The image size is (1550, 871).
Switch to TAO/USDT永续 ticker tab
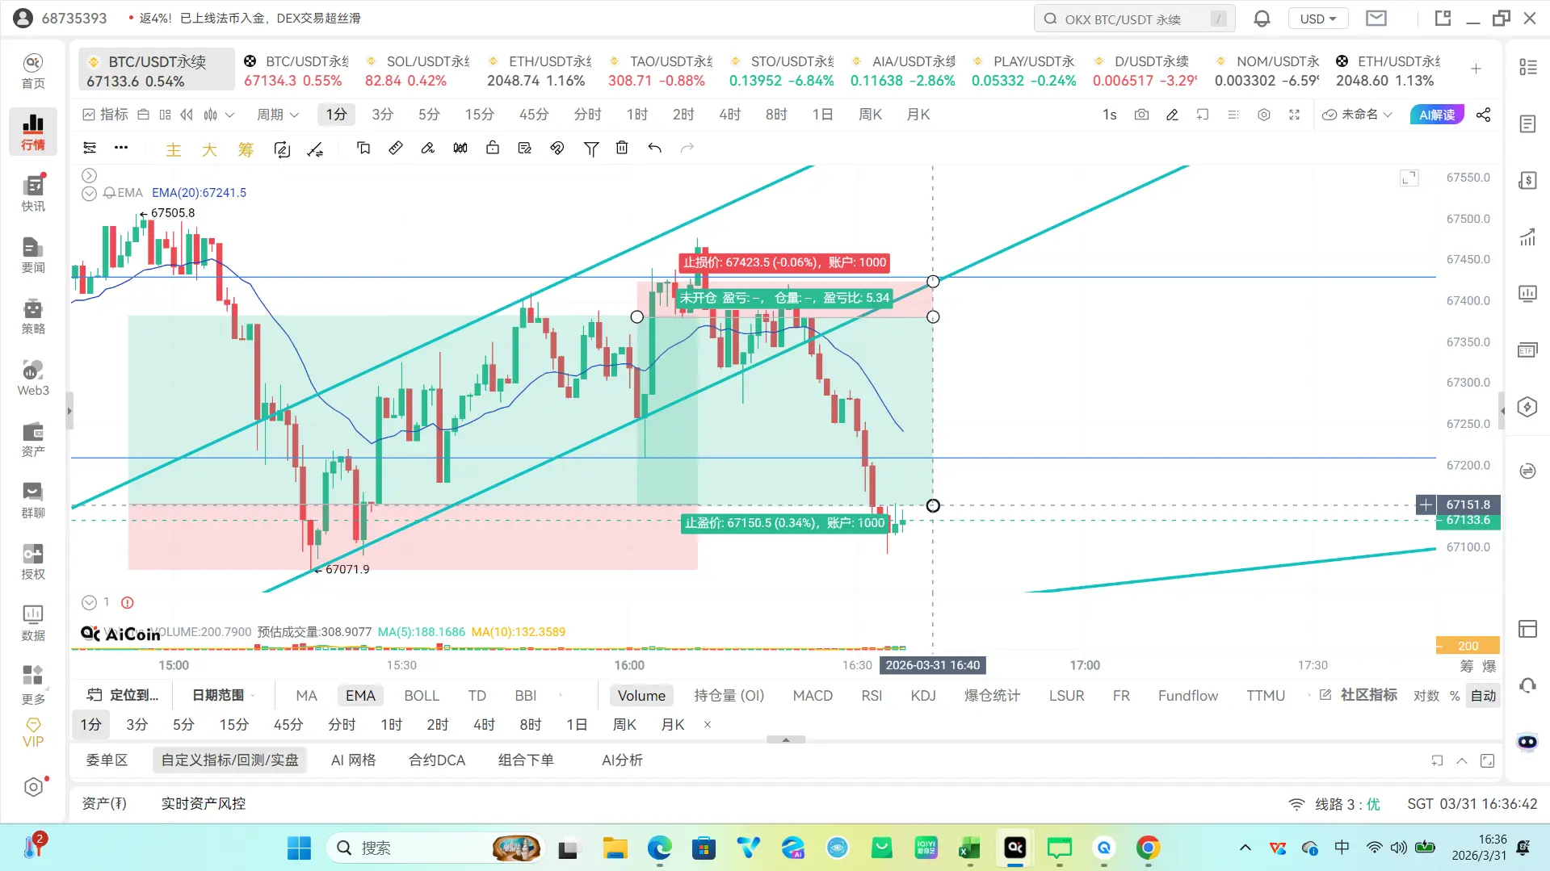click(x=660, y=71)
